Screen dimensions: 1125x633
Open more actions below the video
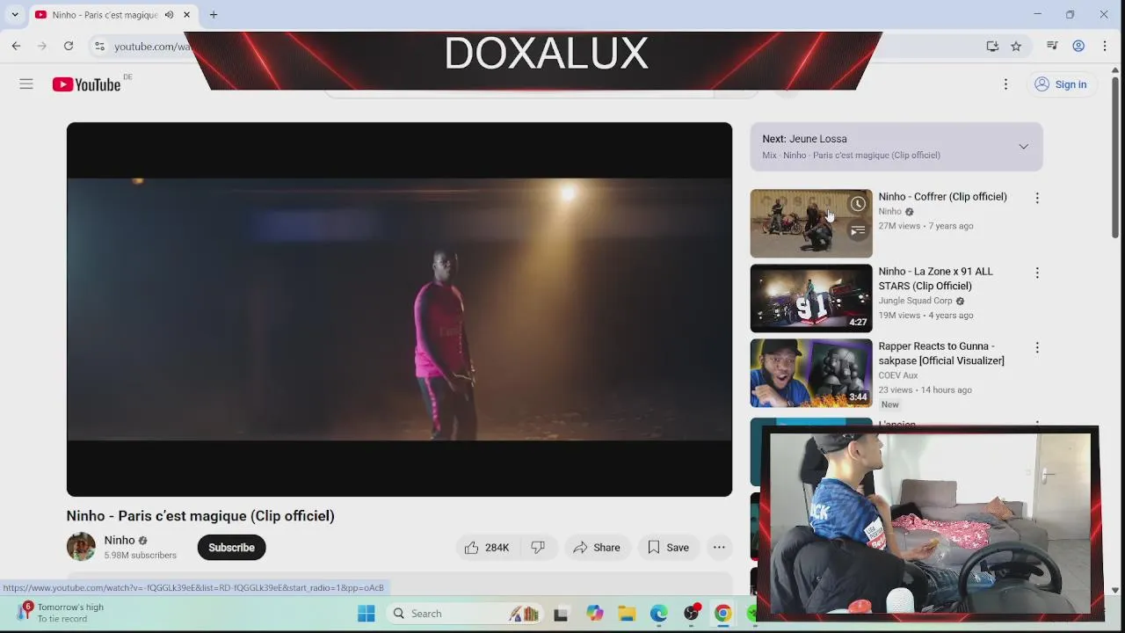[x=719, y=548]
